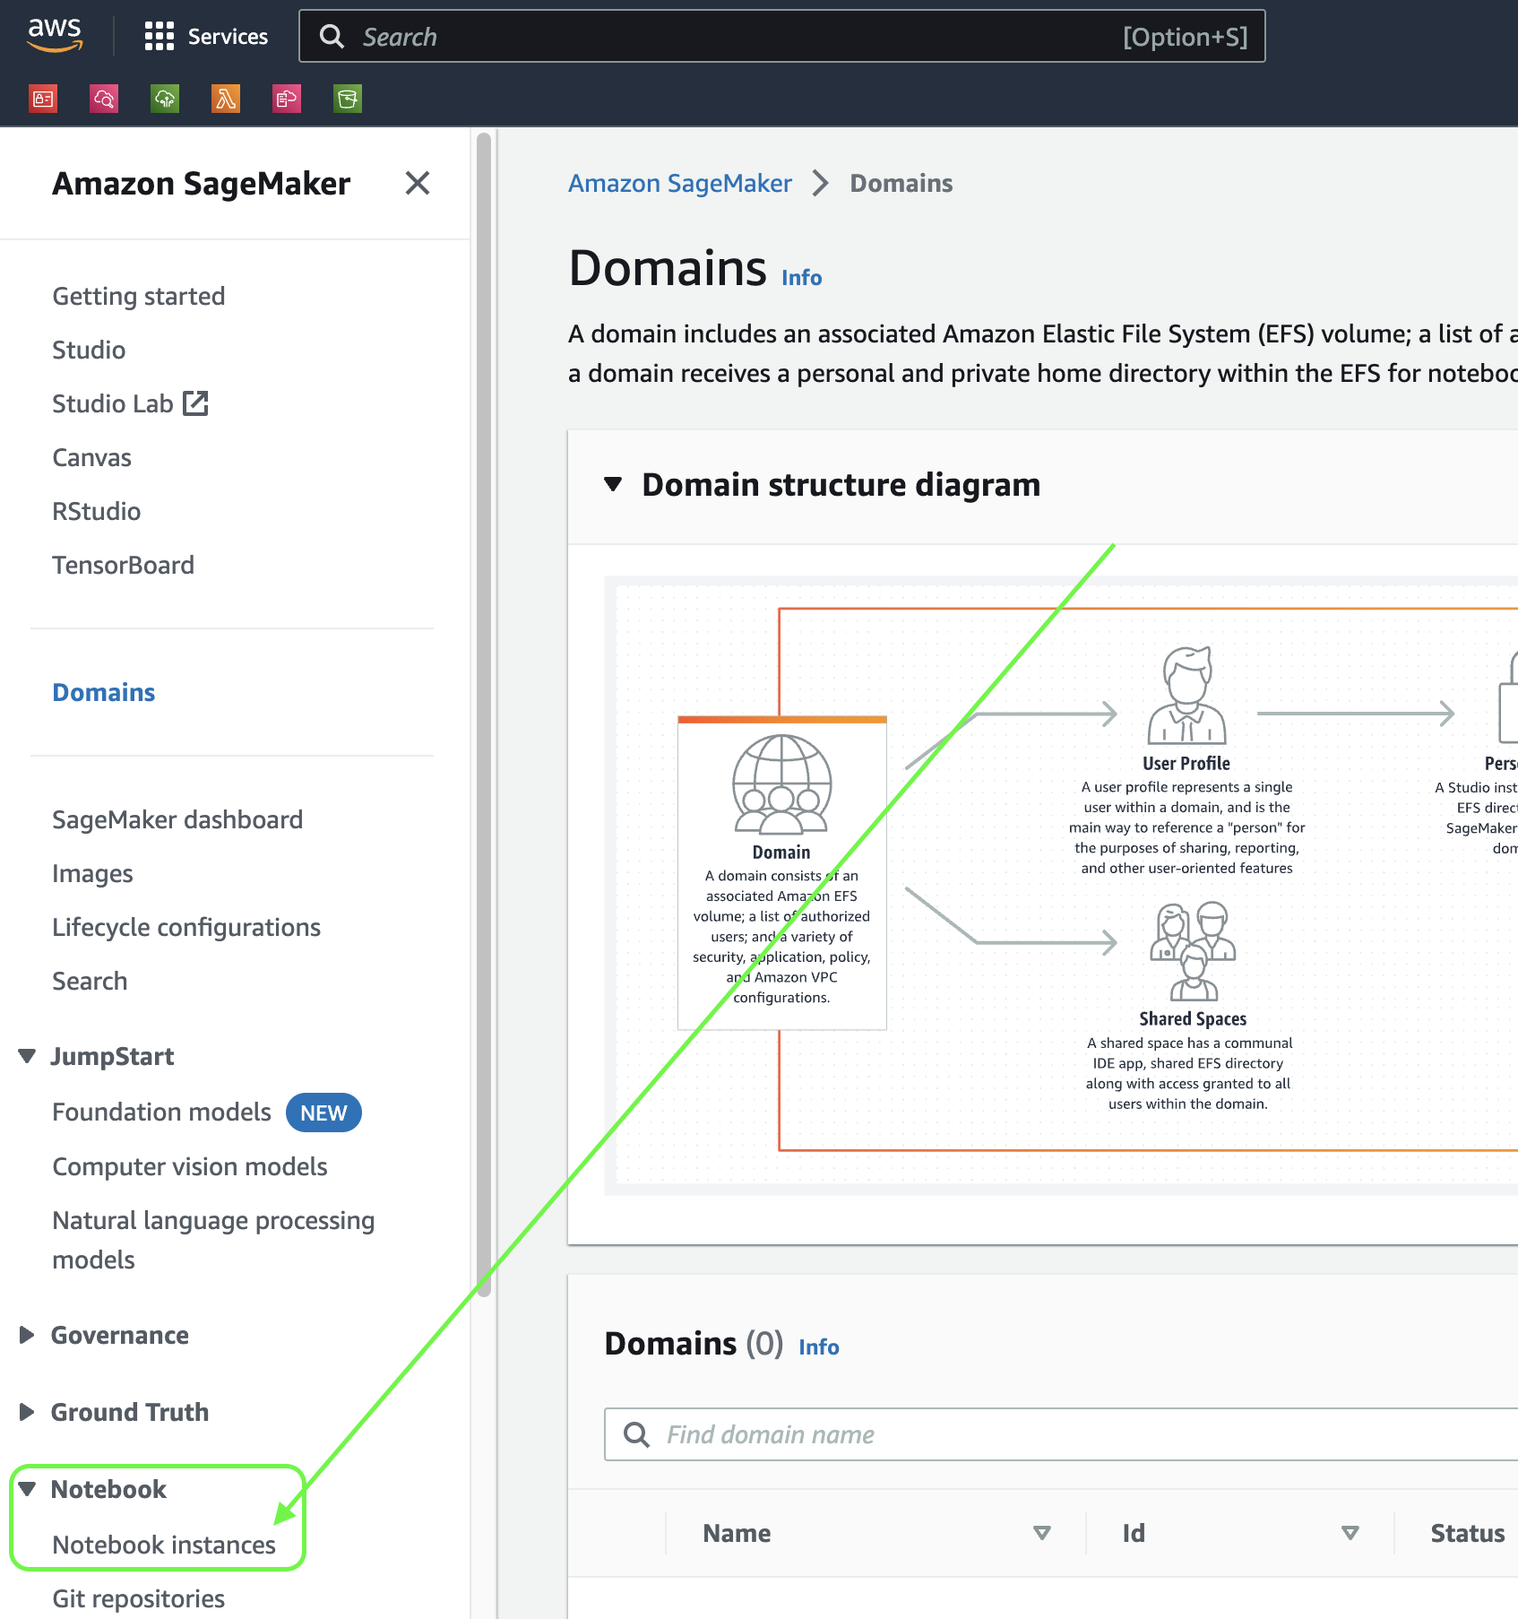Collapse the JumpStart navigation group

click(28, 1056)
